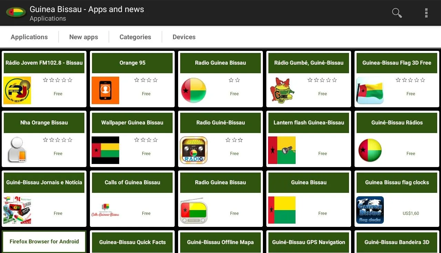
Task: Tap the Lantern flash flashlight flag icon
Action: (282, 150)
